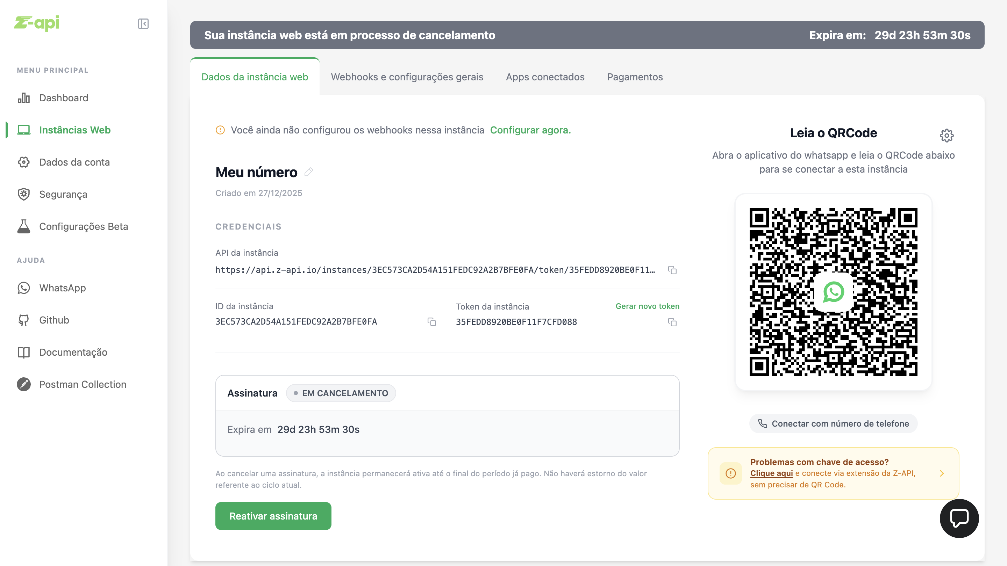The image size is (1007, 566).
Task: Click the WhatsApp QR code image
Action: coord(833,292)
